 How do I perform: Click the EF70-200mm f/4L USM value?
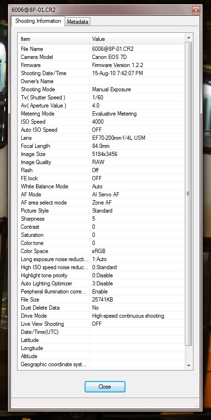coord(119,138)
